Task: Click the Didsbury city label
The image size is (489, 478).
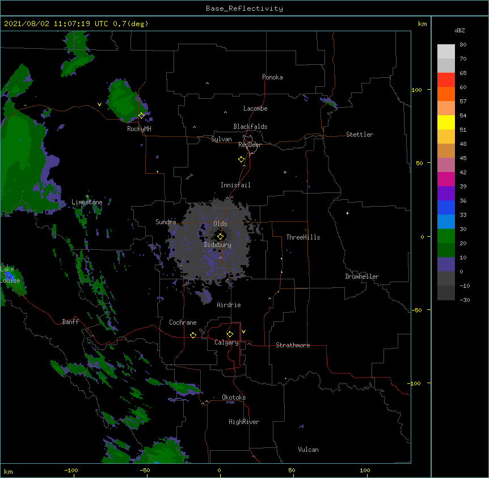Action: [x=218, y=245]
